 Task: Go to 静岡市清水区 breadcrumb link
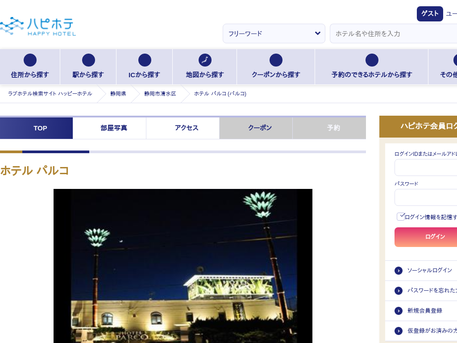160,94
